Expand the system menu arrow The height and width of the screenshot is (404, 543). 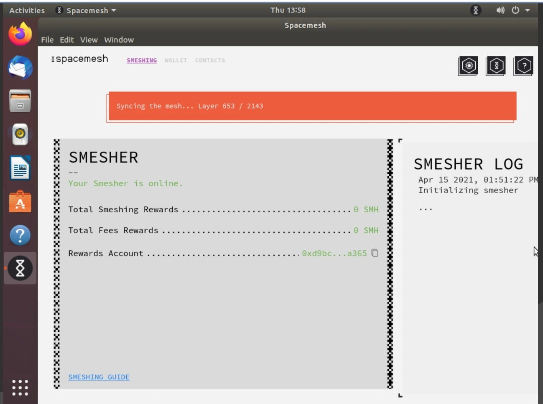pyautogui.click(x=528, y=10)
